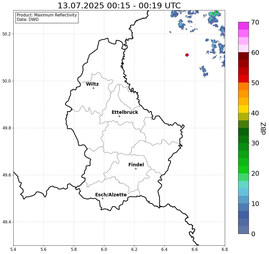Click the colorbar tick label 10
Image resolution: width=269 pixels, height=254 pixels.
[x=255, y=204]
